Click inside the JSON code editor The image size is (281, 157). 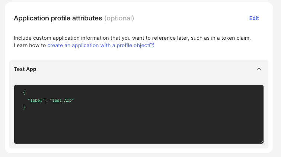tap(139, 114)
